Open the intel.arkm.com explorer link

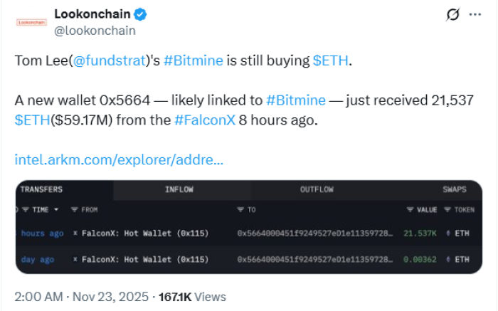119,159
